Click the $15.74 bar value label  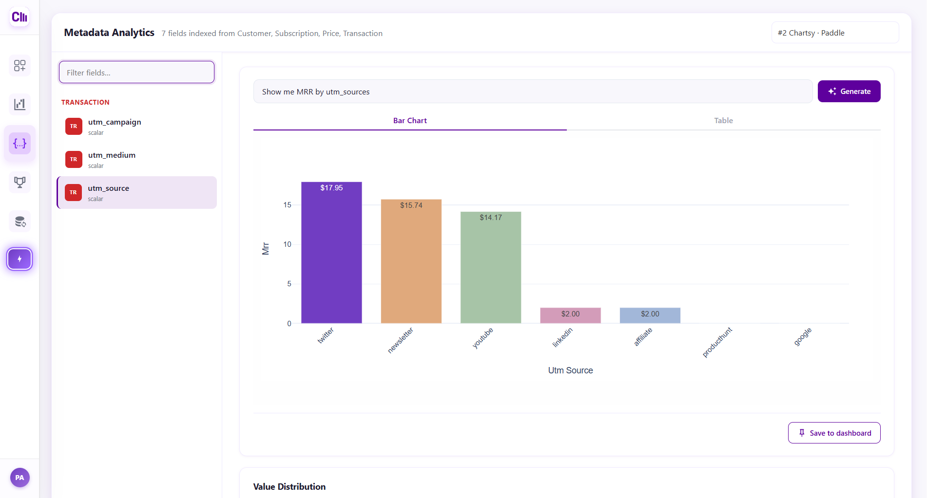click(411, 205)
